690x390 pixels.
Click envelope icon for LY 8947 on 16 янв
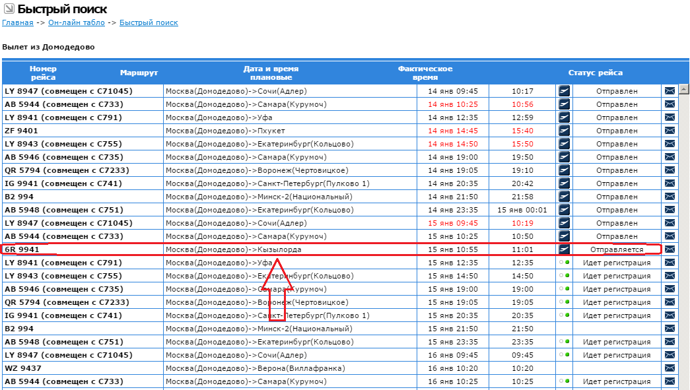click(x=670, y=355)
